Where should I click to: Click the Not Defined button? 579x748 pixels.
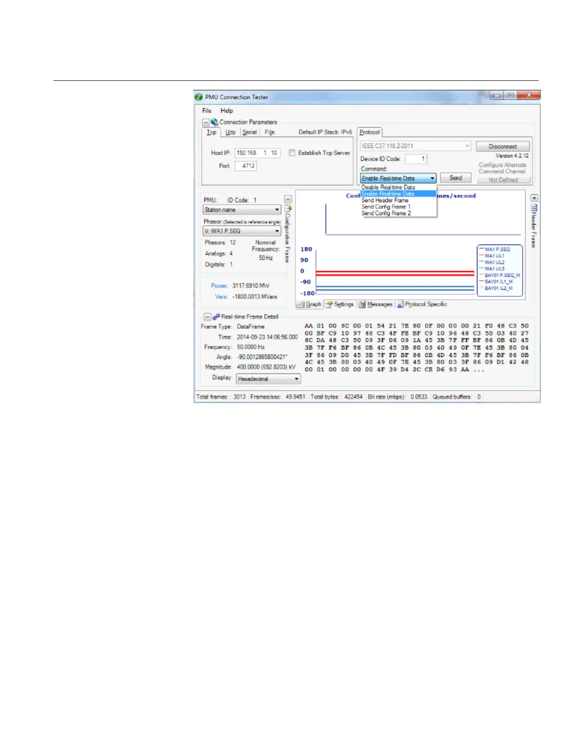click(503, 180)
